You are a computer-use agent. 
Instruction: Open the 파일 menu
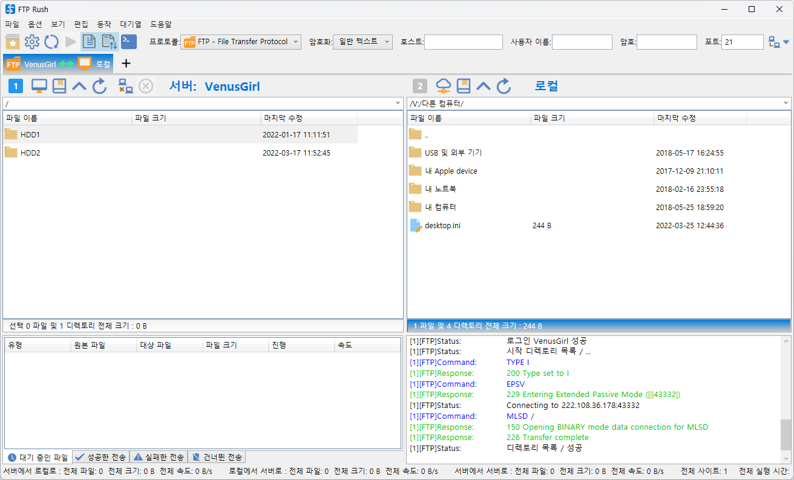[12, 24]
